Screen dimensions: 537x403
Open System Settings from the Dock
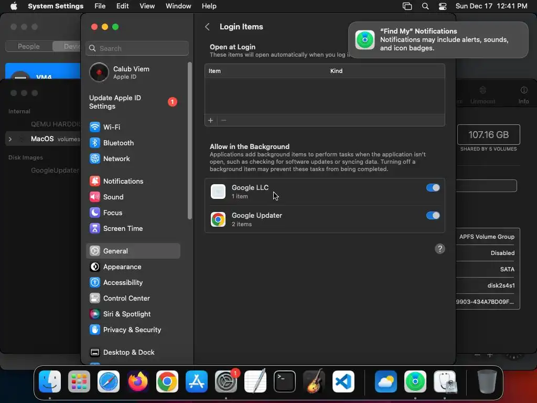point(226,381)
